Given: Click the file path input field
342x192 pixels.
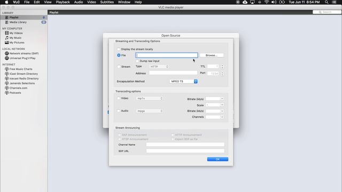Looking at the screenshot, I should point(167,55).
